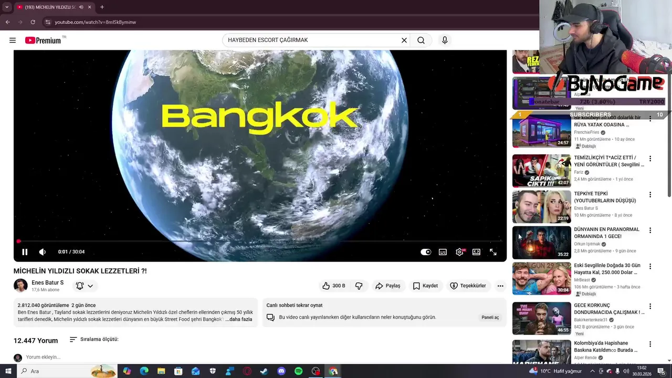672x378 pixels.
Task: Clear the search box text
Action: point(404,40)
